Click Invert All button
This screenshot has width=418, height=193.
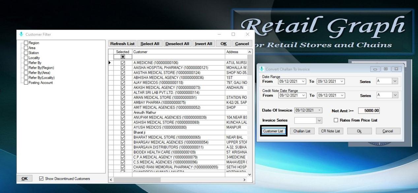tap(204, 43)
